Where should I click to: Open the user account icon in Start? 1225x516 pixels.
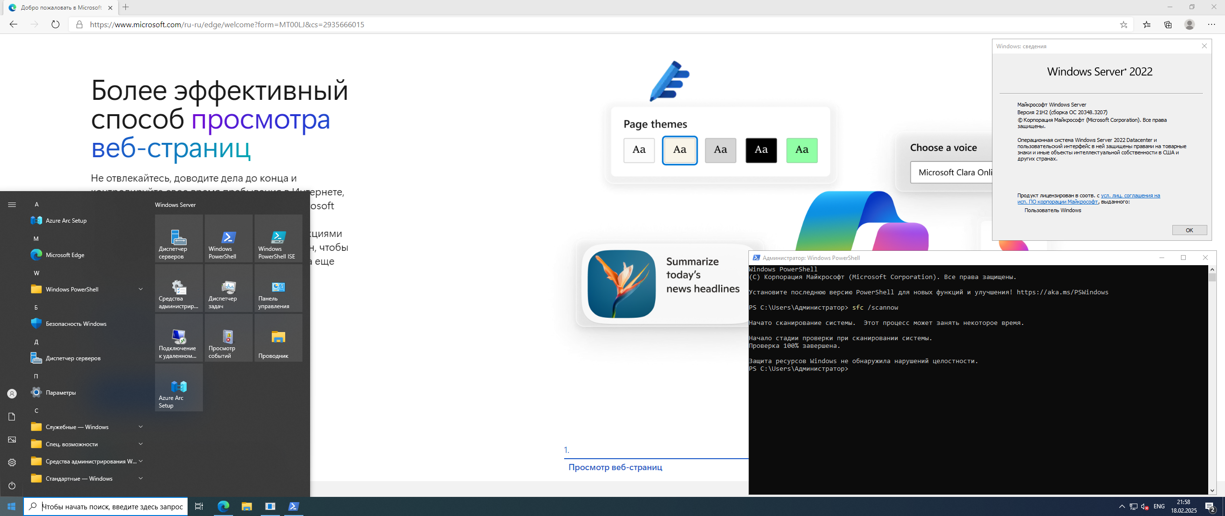tap(12, 394)
